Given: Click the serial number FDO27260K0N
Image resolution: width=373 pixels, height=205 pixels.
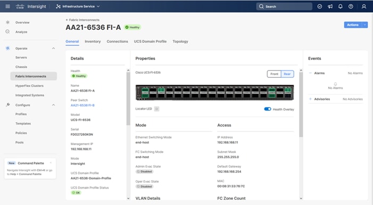Looking at the screenshot, I should (82, 135).
